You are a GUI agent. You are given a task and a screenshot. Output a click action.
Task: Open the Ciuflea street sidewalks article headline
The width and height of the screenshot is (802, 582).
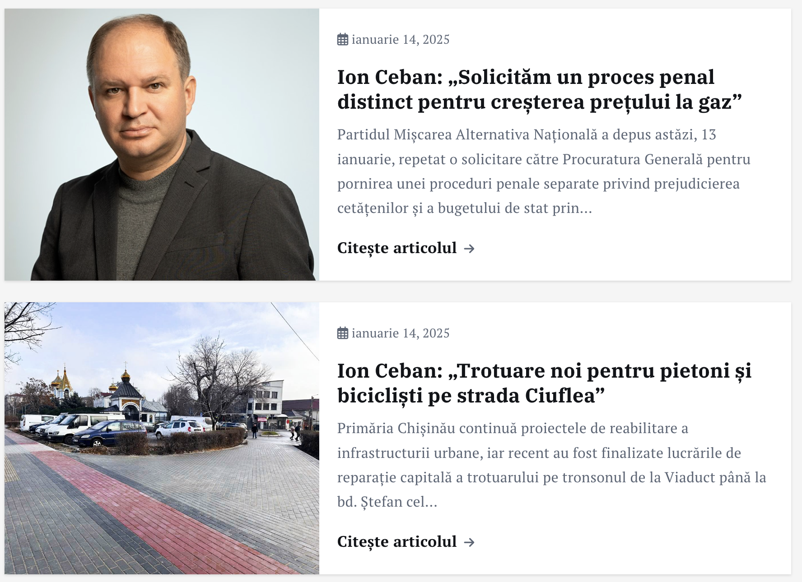pyautogui.click(x=545, y=383)
